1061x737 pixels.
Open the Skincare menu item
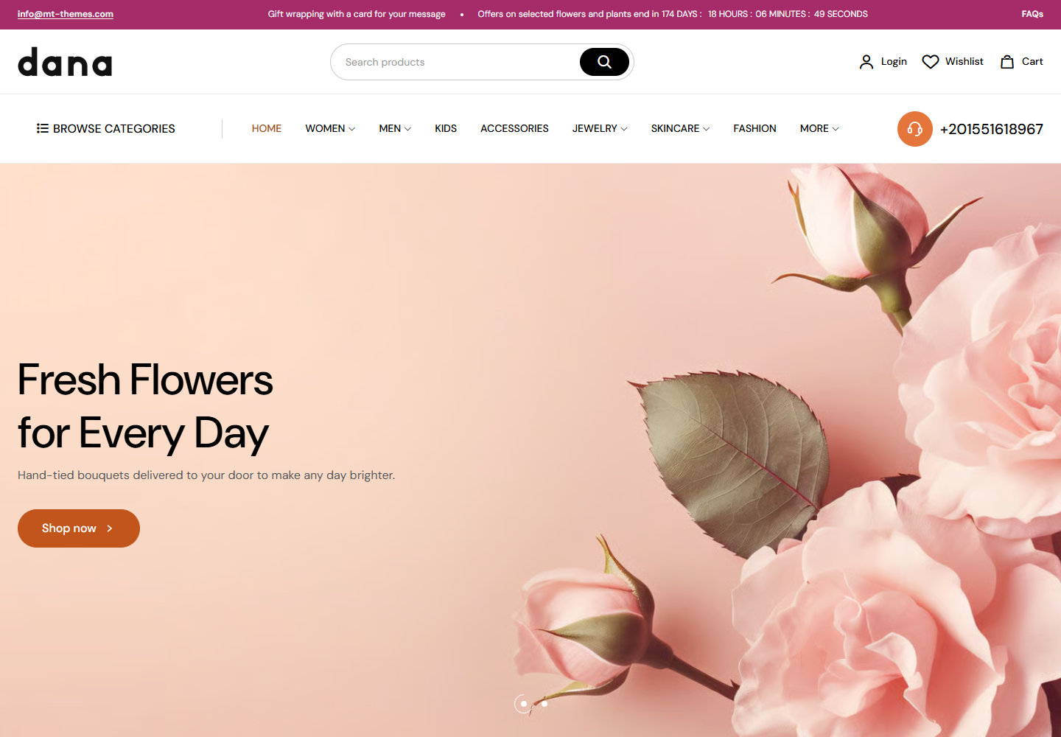coord(675,128)
